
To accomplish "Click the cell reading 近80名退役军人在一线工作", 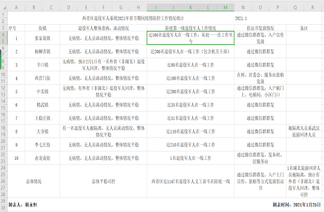I will pos(190,65).
